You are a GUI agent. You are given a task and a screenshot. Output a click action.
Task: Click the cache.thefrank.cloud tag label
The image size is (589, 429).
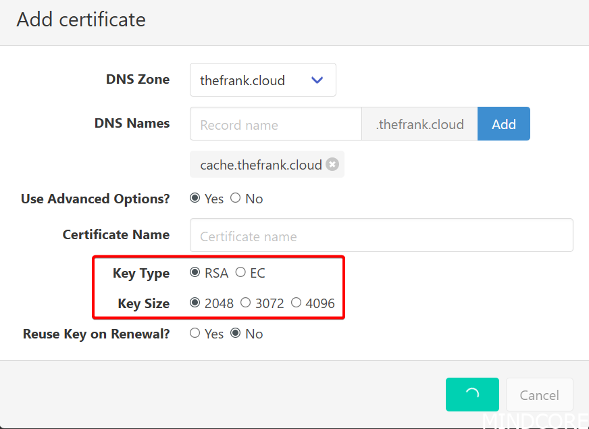[261, 165]
